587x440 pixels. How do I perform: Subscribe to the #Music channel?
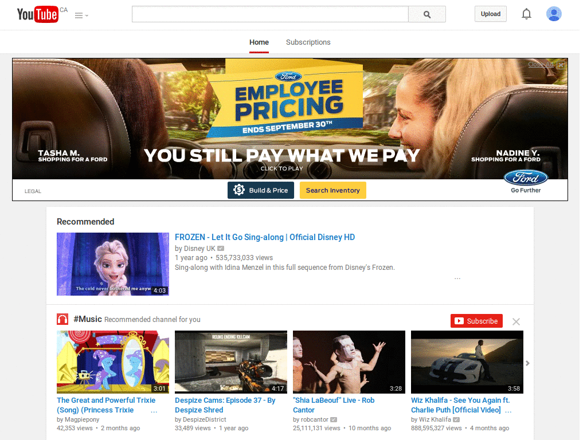point(476,321)
